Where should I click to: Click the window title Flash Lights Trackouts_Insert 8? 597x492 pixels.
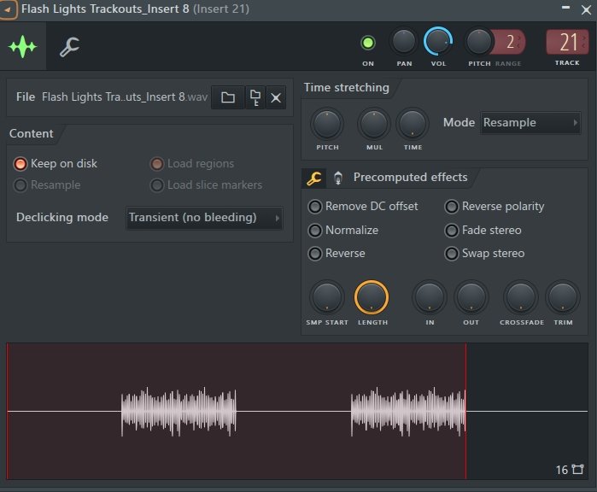tap(105, 9)
